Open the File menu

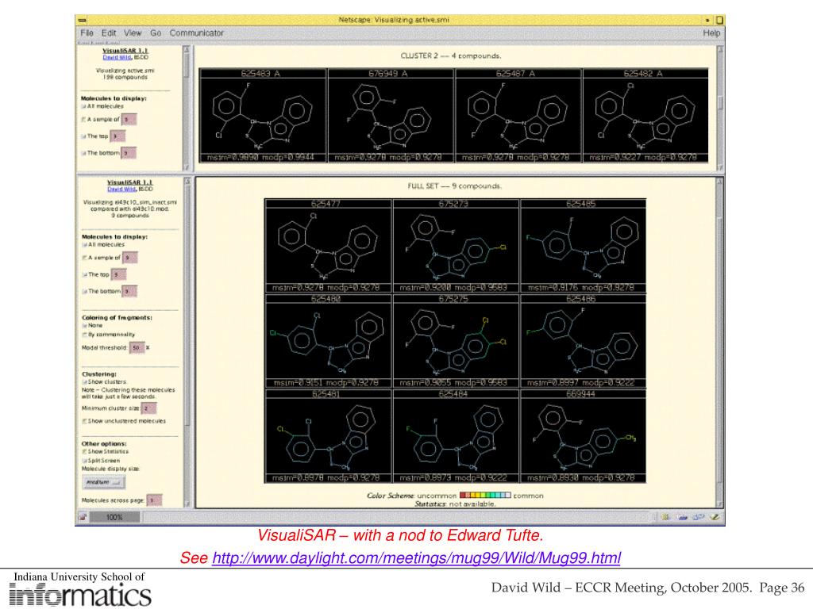coord(87,33)
